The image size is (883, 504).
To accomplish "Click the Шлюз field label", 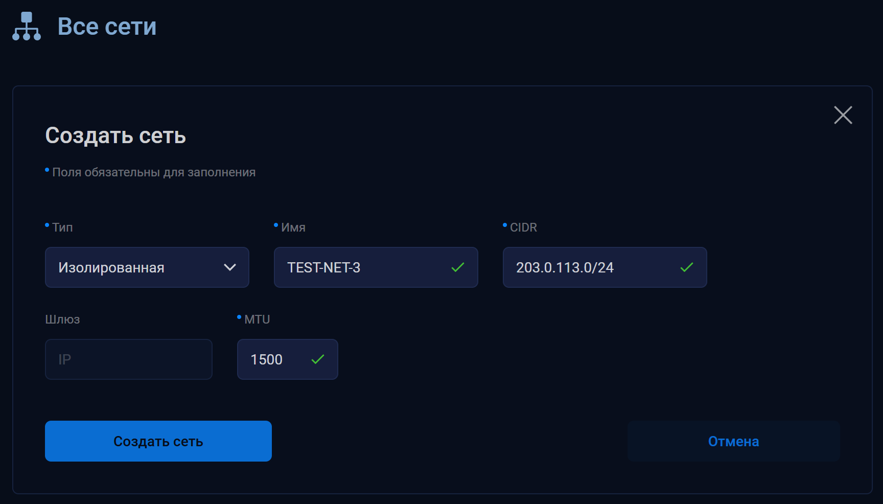I will [x=62, y=319].
